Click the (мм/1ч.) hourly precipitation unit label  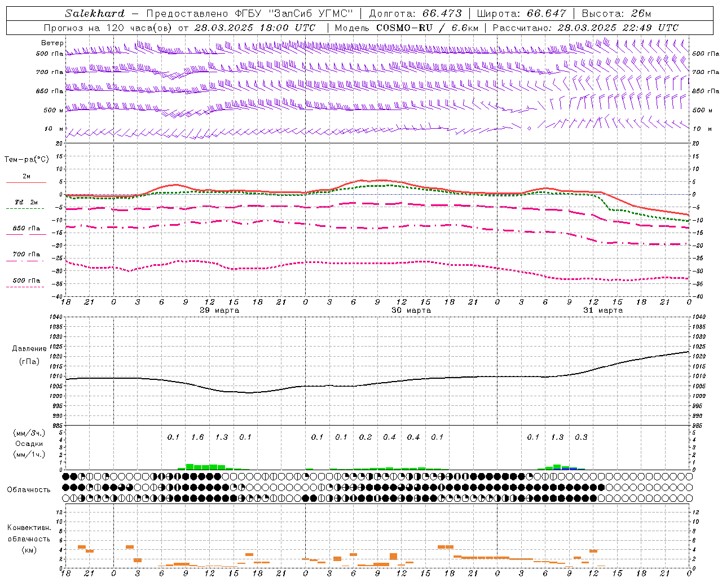29,454
